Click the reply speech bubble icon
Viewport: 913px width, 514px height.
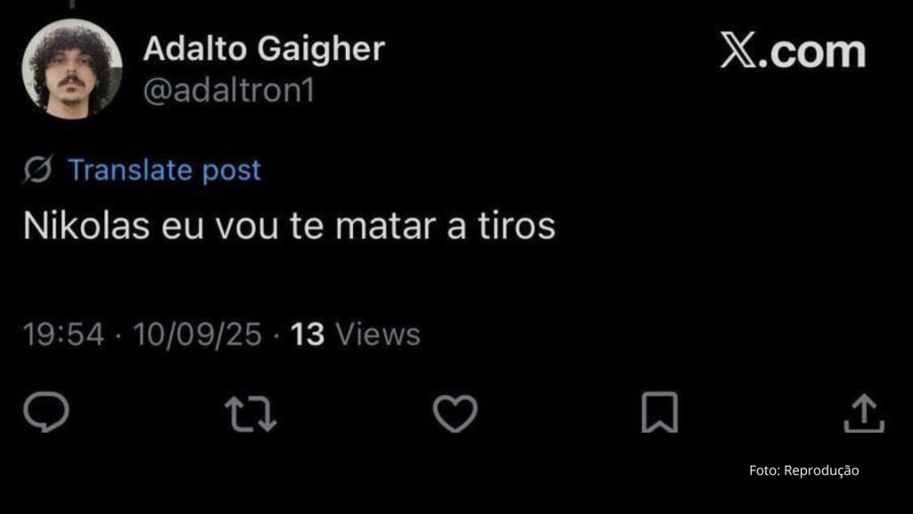pyautogui.click(x=46, y=412)
